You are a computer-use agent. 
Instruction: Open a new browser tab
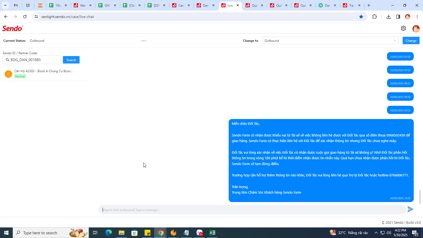[369, 5]
